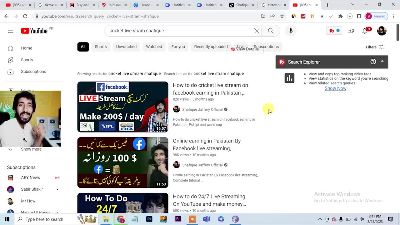
Task: Open the YouTube account avatar menu
Action: [x=382, y=31]
